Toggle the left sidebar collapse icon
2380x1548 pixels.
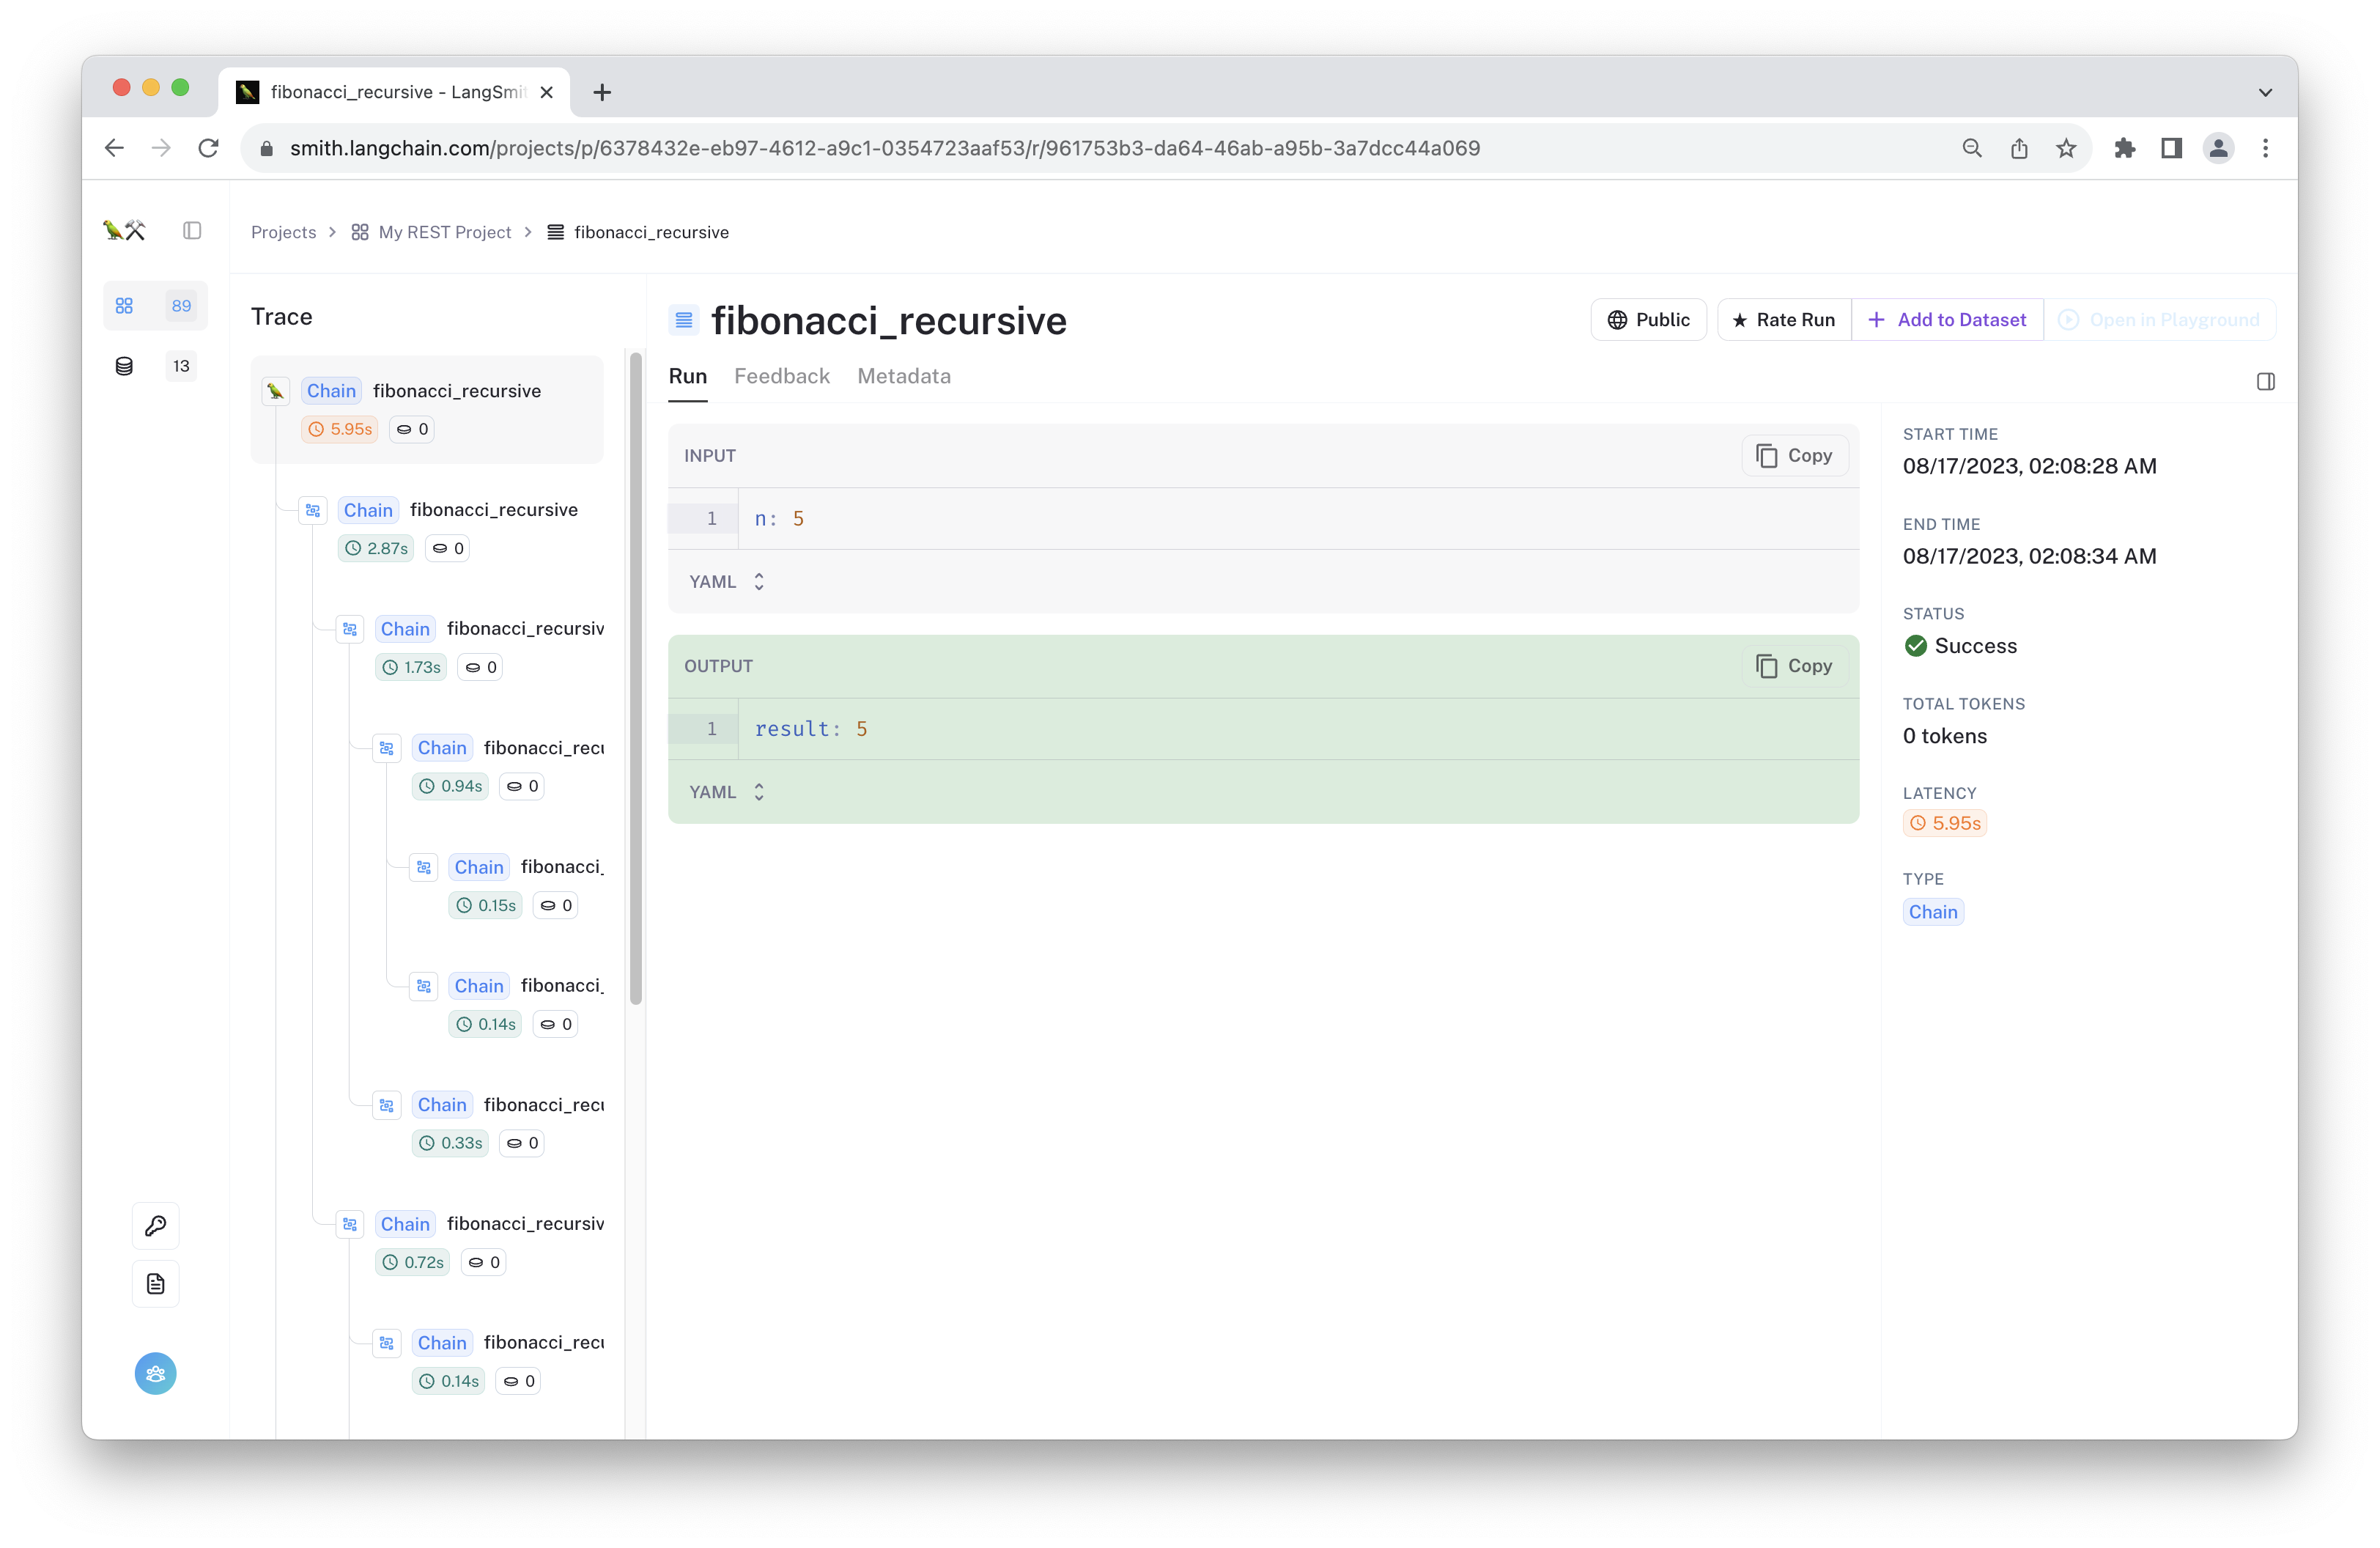coord(192,231)
